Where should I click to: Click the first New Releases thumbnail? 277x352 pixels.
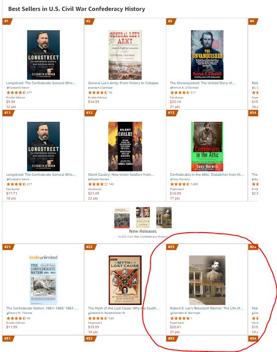click(x=122, y=217)
